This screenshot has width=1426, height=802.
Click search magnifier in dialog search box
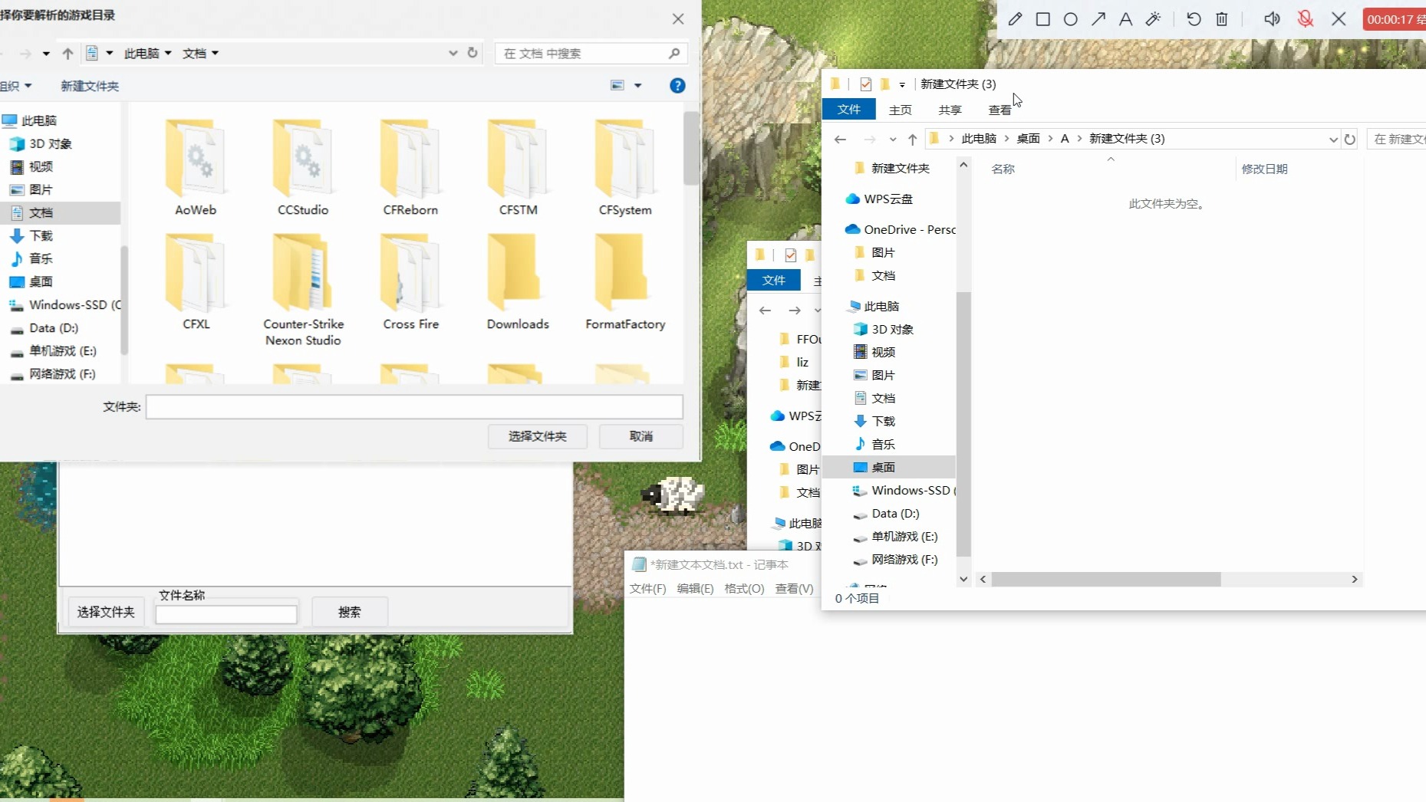point(674,53)
